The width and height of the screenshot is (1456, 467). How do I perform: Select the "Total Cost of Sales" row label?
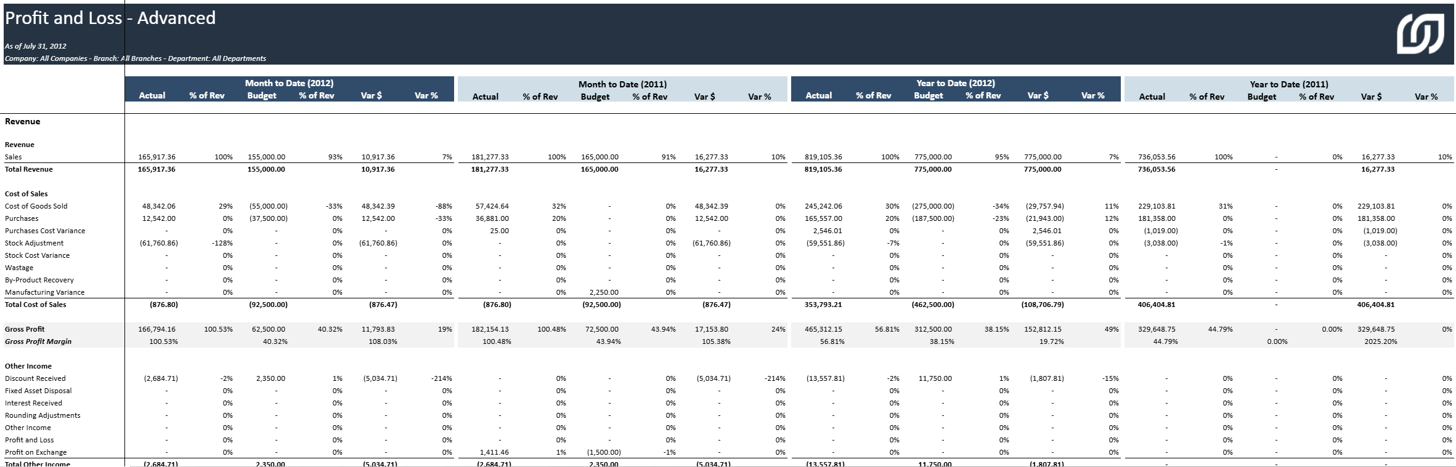36,305
